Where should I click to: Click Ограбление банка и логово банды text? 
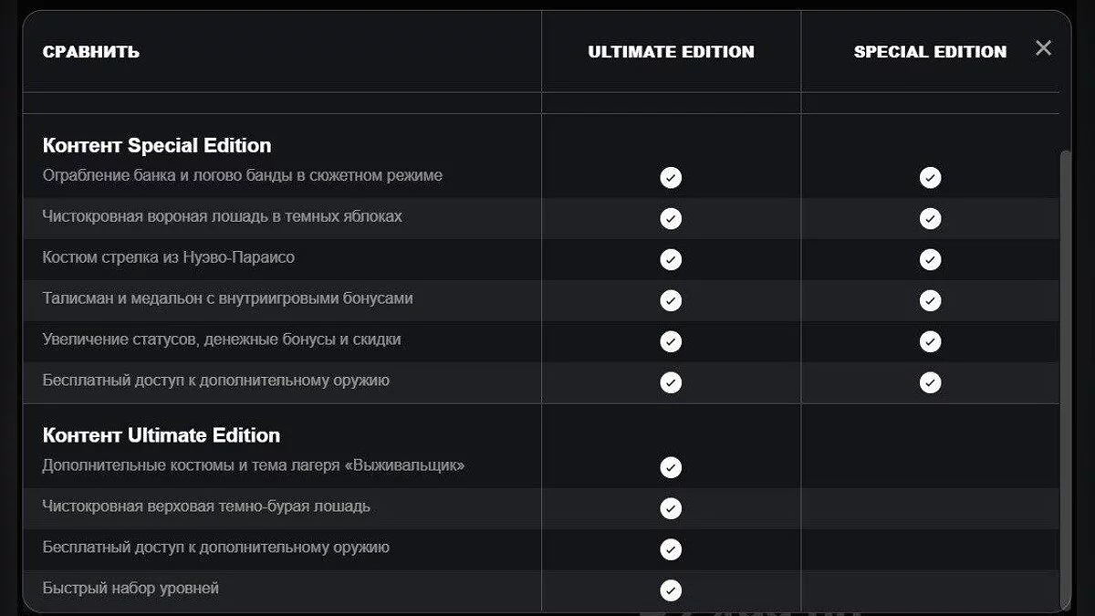coord(243,175)
